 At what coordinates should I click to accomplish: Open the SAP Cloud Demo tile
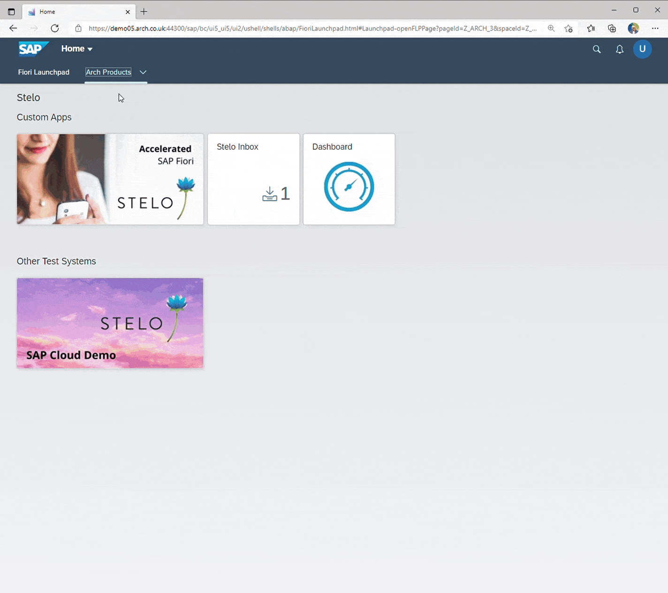pyautogui.click(x=110, y=323)
